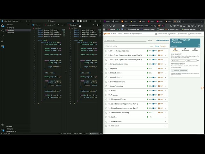Image resolution: width=205 pixels, height=154 pixels.
Task: Check box for 12. File Input and Output
Action: [x=106, y=99]
